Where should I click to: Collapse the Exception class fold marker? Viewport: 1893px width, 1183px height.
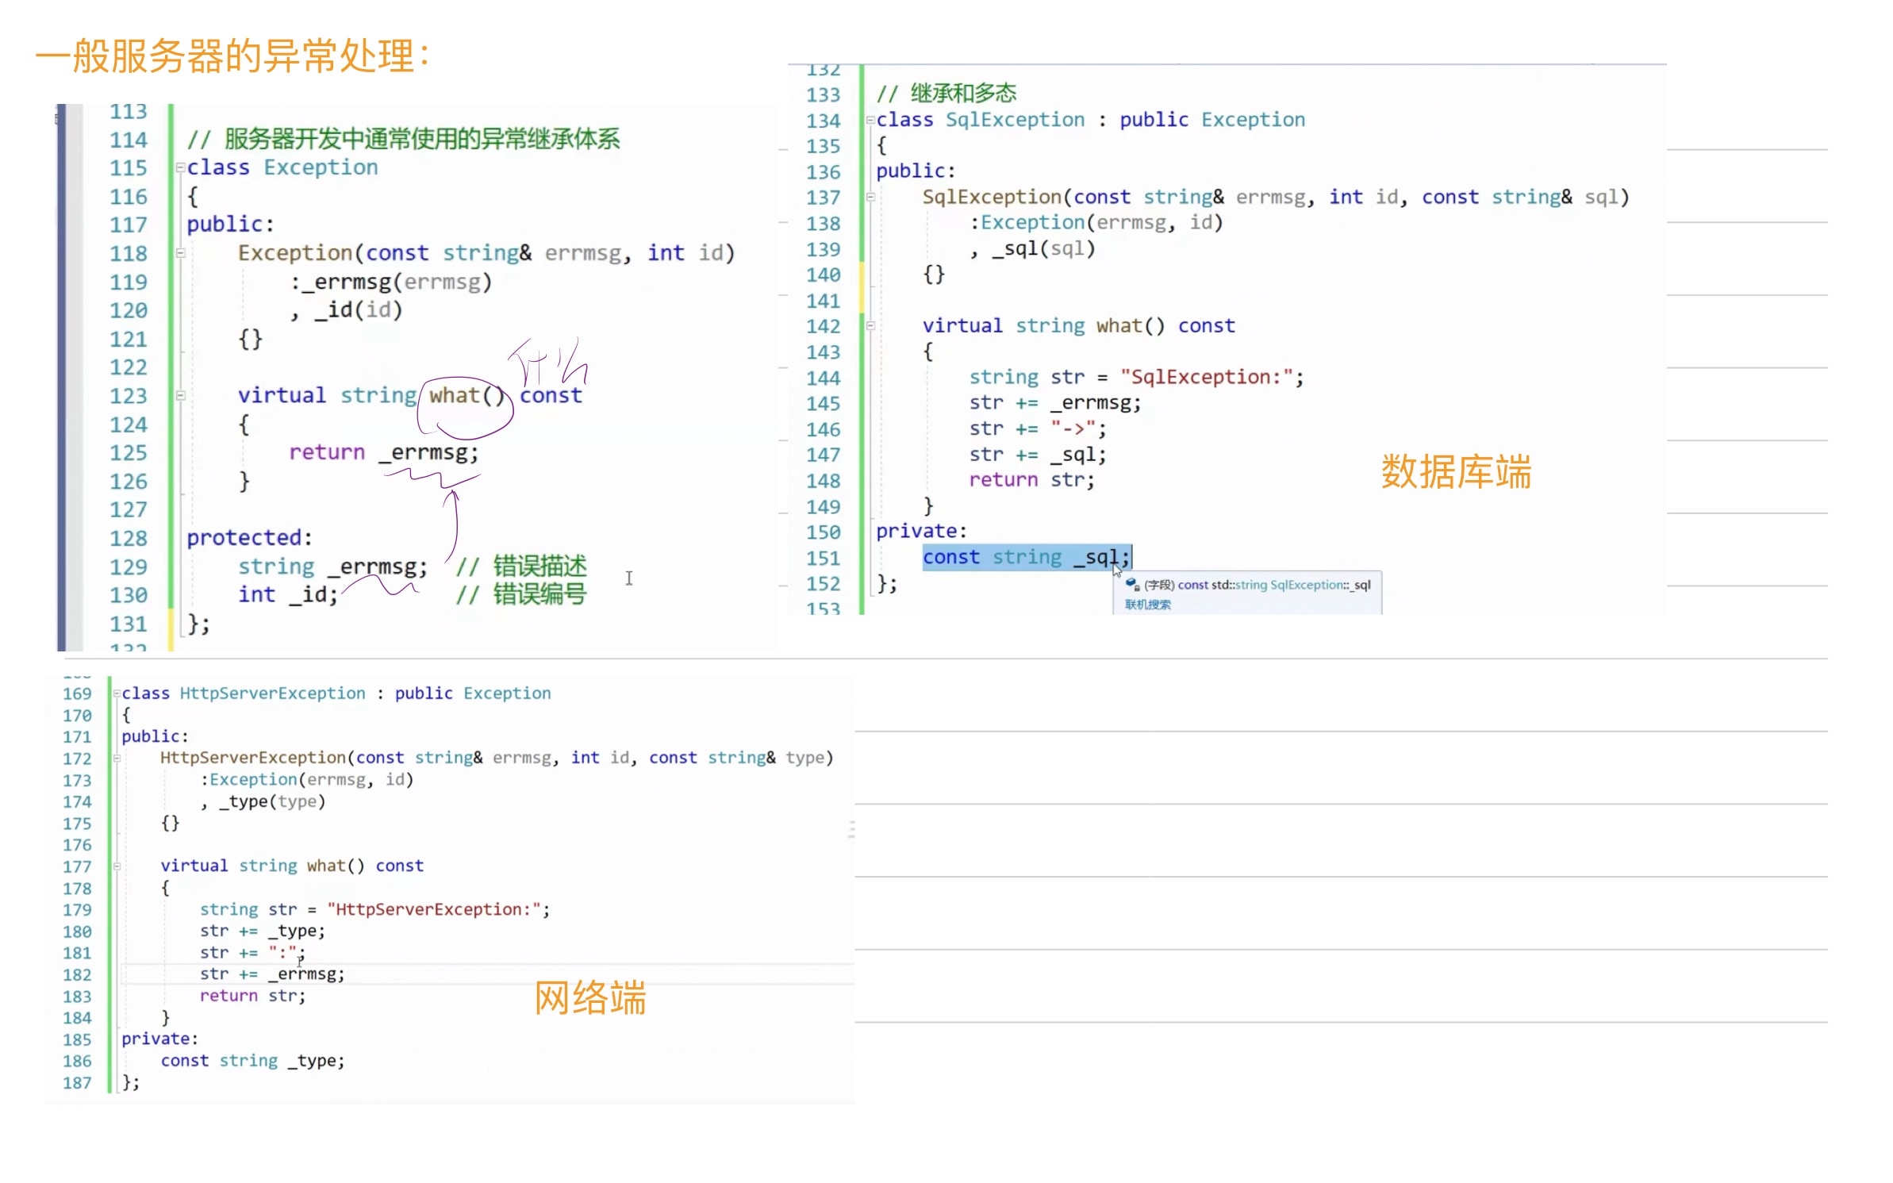pos(179,167)
